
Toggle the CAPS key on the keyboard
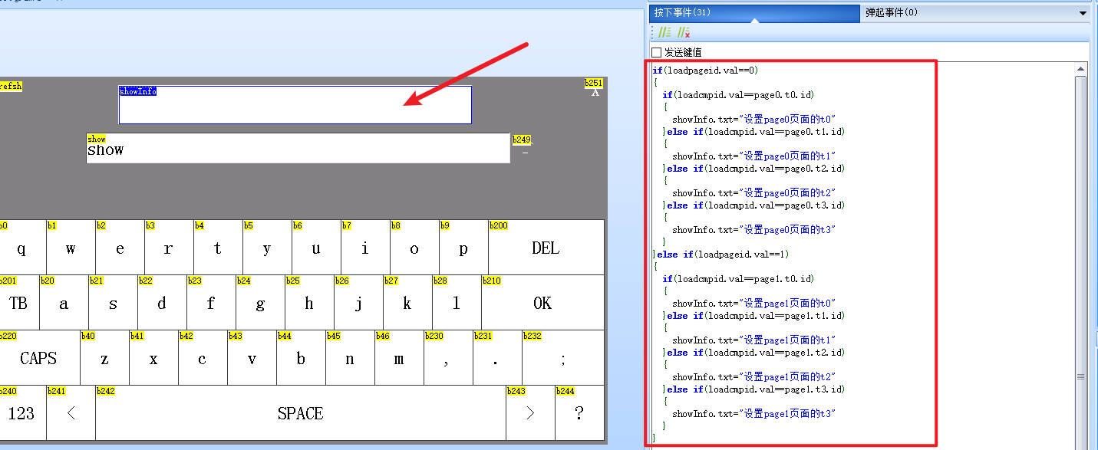(x=38, y=358)
